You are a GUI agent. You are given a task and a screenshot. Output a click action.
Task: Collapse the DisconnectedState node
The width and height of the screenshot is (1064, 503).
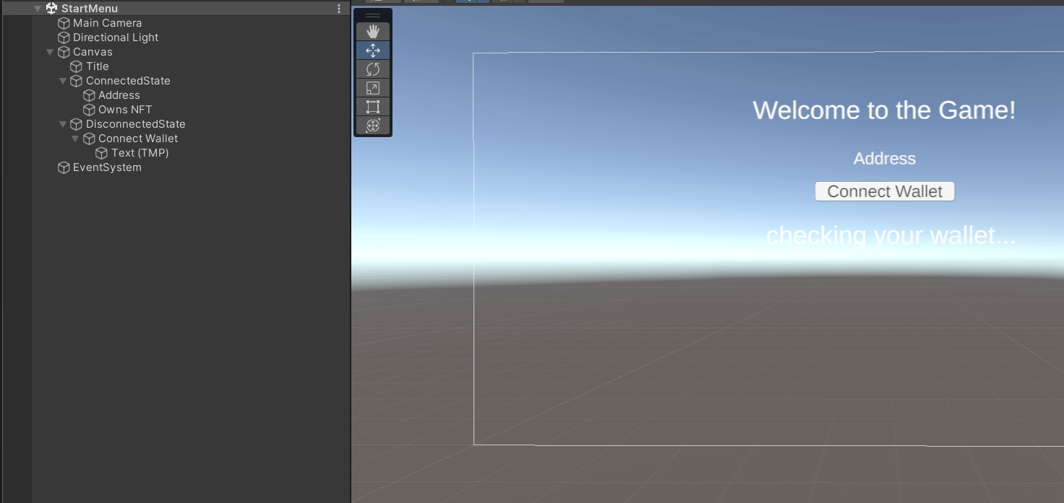click(x=62, y=123)
